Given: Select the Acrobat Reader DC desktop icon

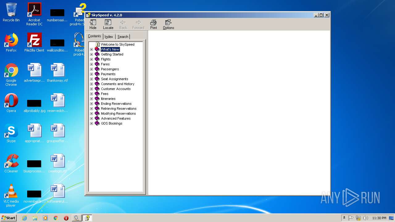Looking at the screenshot, I should pyautogui.click(x=34, y=14).
